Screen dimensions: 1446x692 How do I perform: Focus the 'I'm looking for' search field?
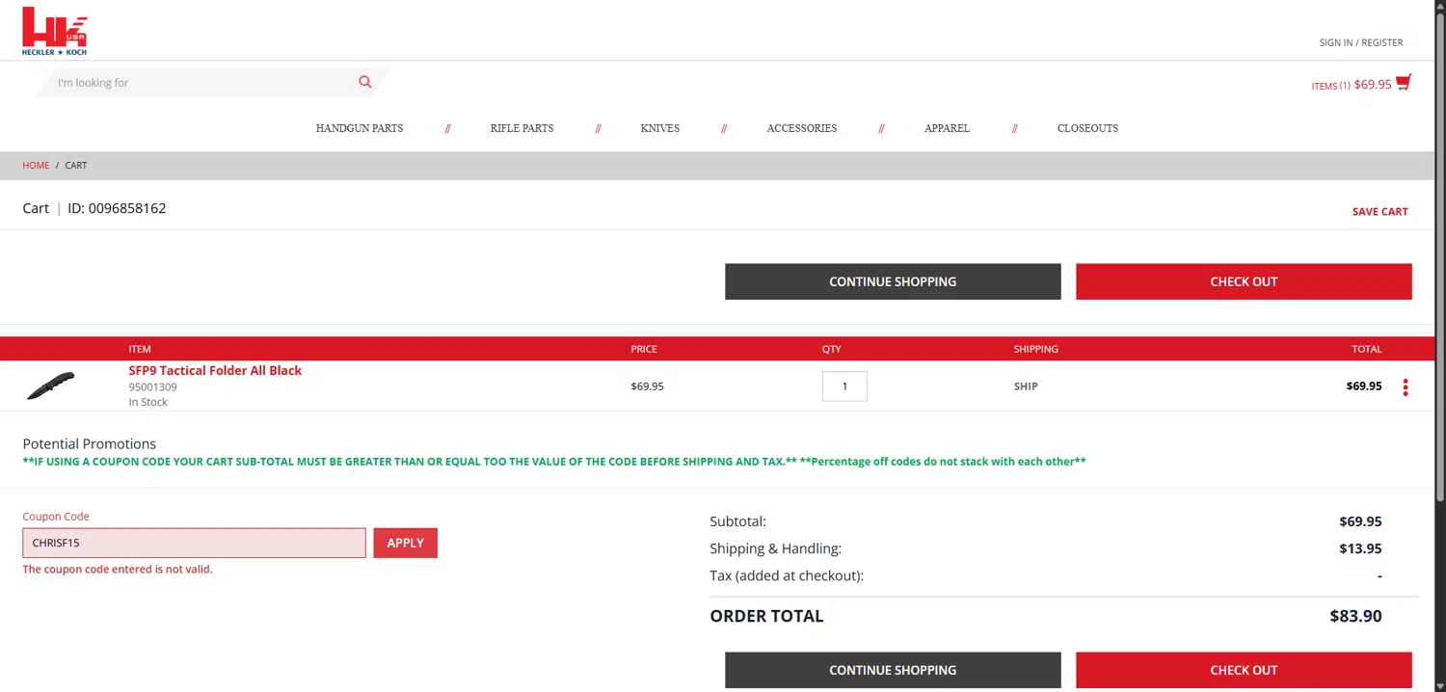coord(204,83)
